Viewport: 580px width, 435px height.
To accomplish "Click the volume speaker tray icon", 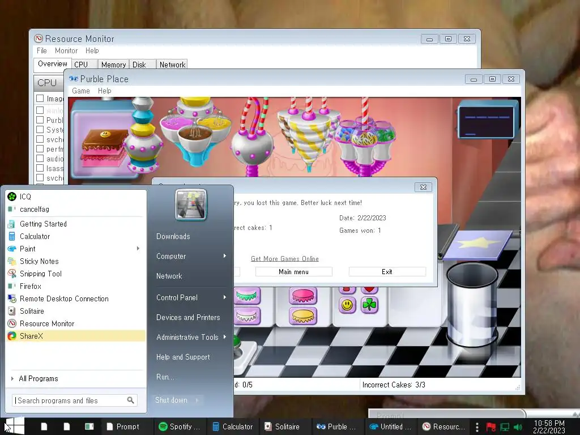I will [x=518, y=427].
